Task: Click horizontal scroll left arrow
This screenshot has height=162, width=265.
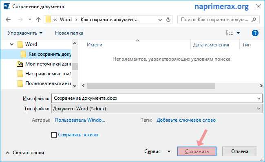Action: click(x=83, y=86)
